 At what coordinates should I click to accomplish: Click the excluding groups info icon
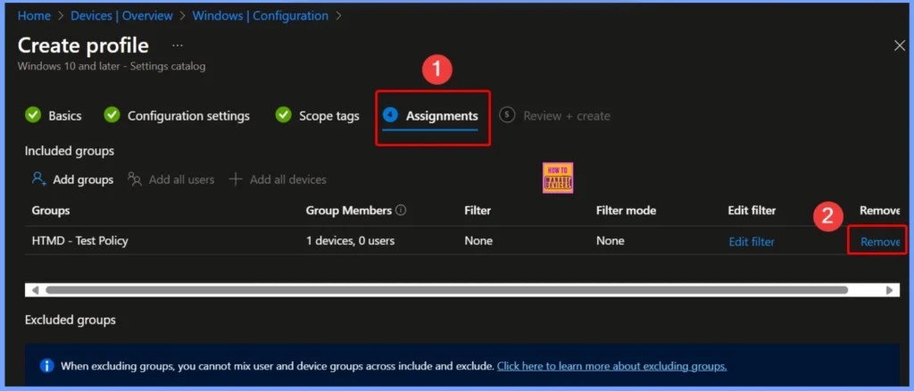click(x=46, y=366)
